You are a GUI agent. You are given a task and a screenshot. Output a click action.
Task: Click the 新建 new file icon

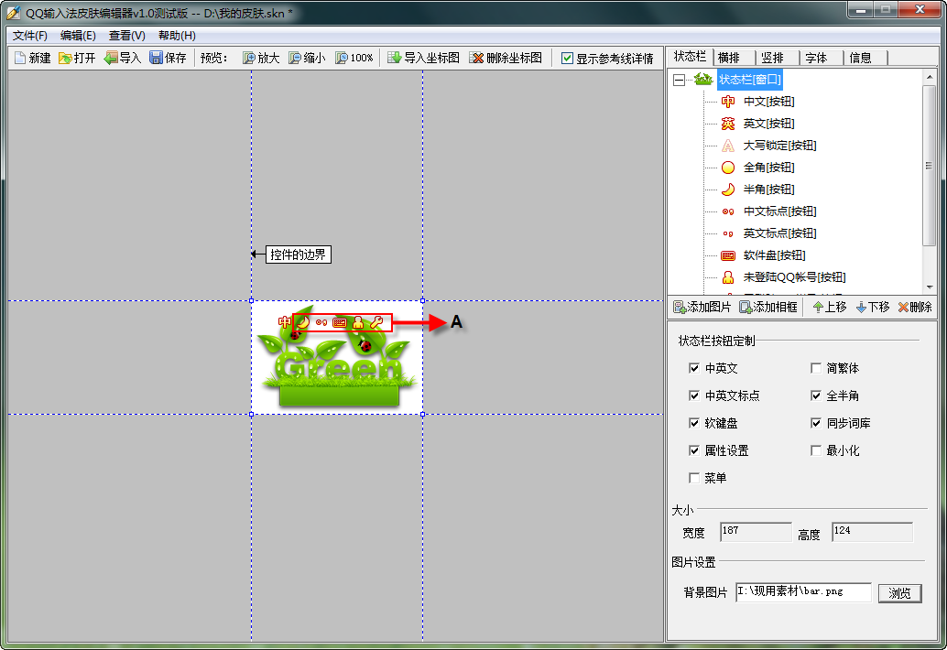tap(33, 58)
